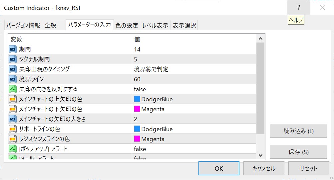Screen dimensions: 334x180
Task: Click the color icon beside サポートラインの色
Action: point(13,129)
